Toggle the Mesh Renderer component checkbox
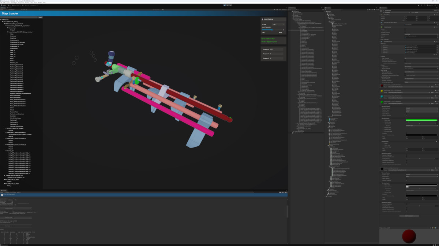 [x=383, y=42]
